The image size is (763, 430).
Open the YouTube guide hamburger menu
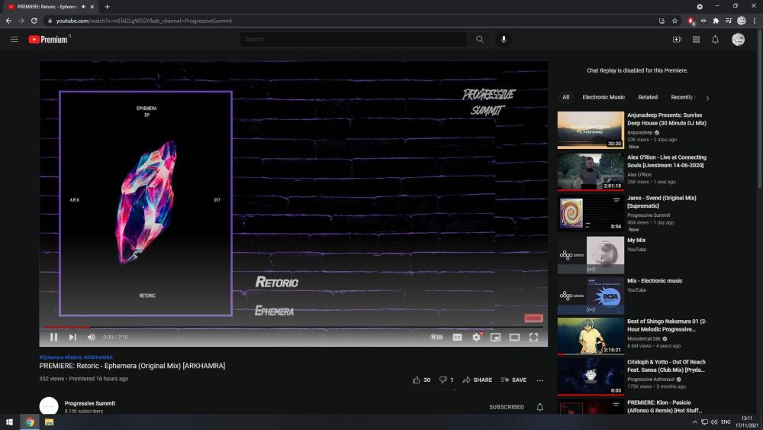[x=14, y=40]
